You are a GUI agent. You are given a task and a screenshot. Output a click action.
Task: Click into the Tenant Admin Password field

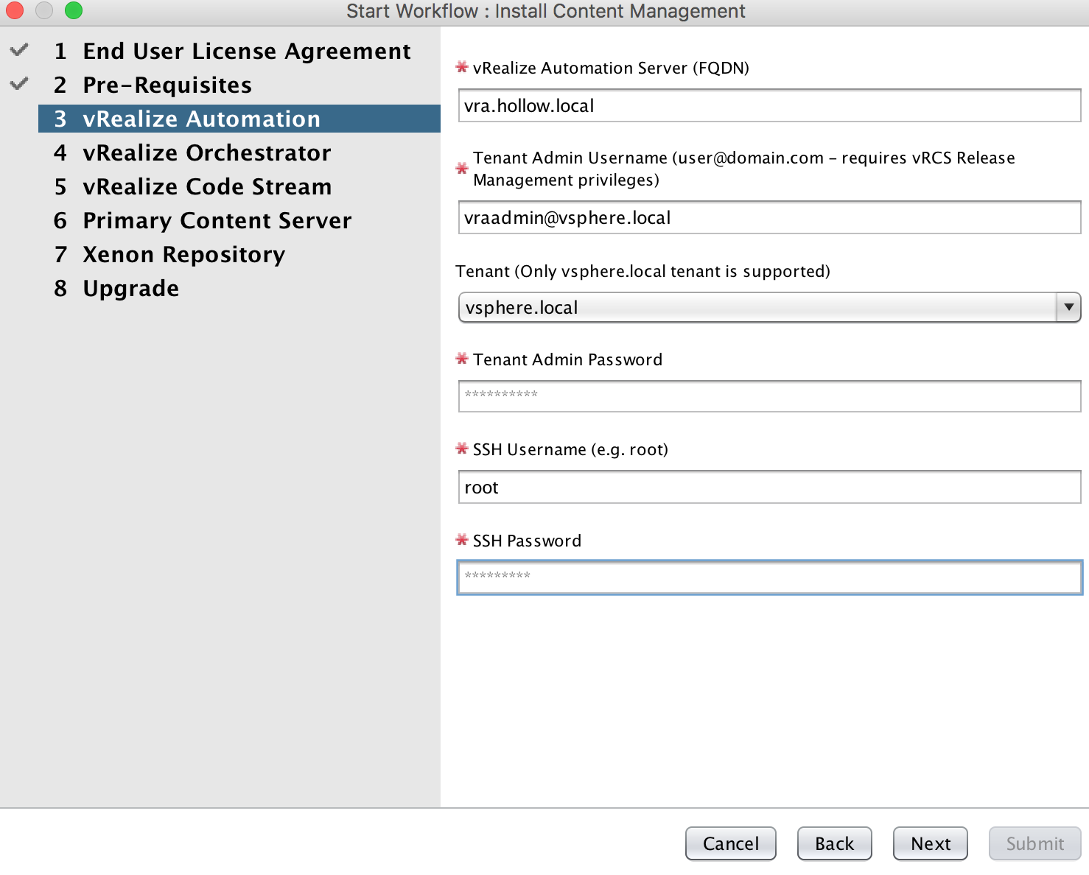pyautogui.click(x=769, y=396)
